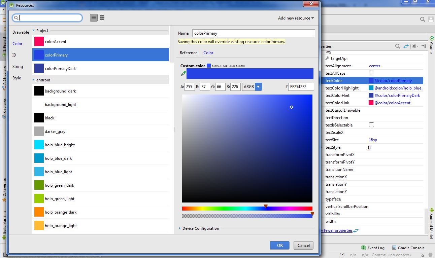Image resolution: width=435 pixels, height=258 pixels.
Task: Expand the Device Configuration section
Action: pos(179,228)
